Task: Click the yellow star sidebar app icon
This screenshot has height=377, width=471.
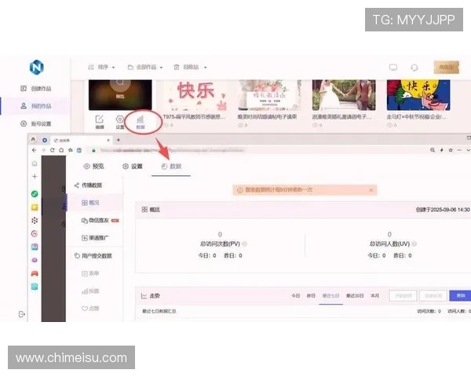Action: 35,207
